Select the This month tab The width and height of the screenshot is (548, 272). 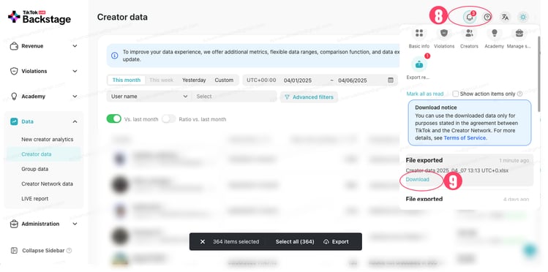(126, 80)
